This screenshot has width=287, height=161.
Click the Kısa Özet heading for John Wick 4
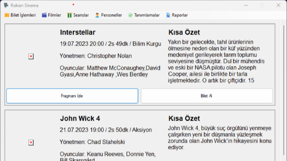[184, 118]
